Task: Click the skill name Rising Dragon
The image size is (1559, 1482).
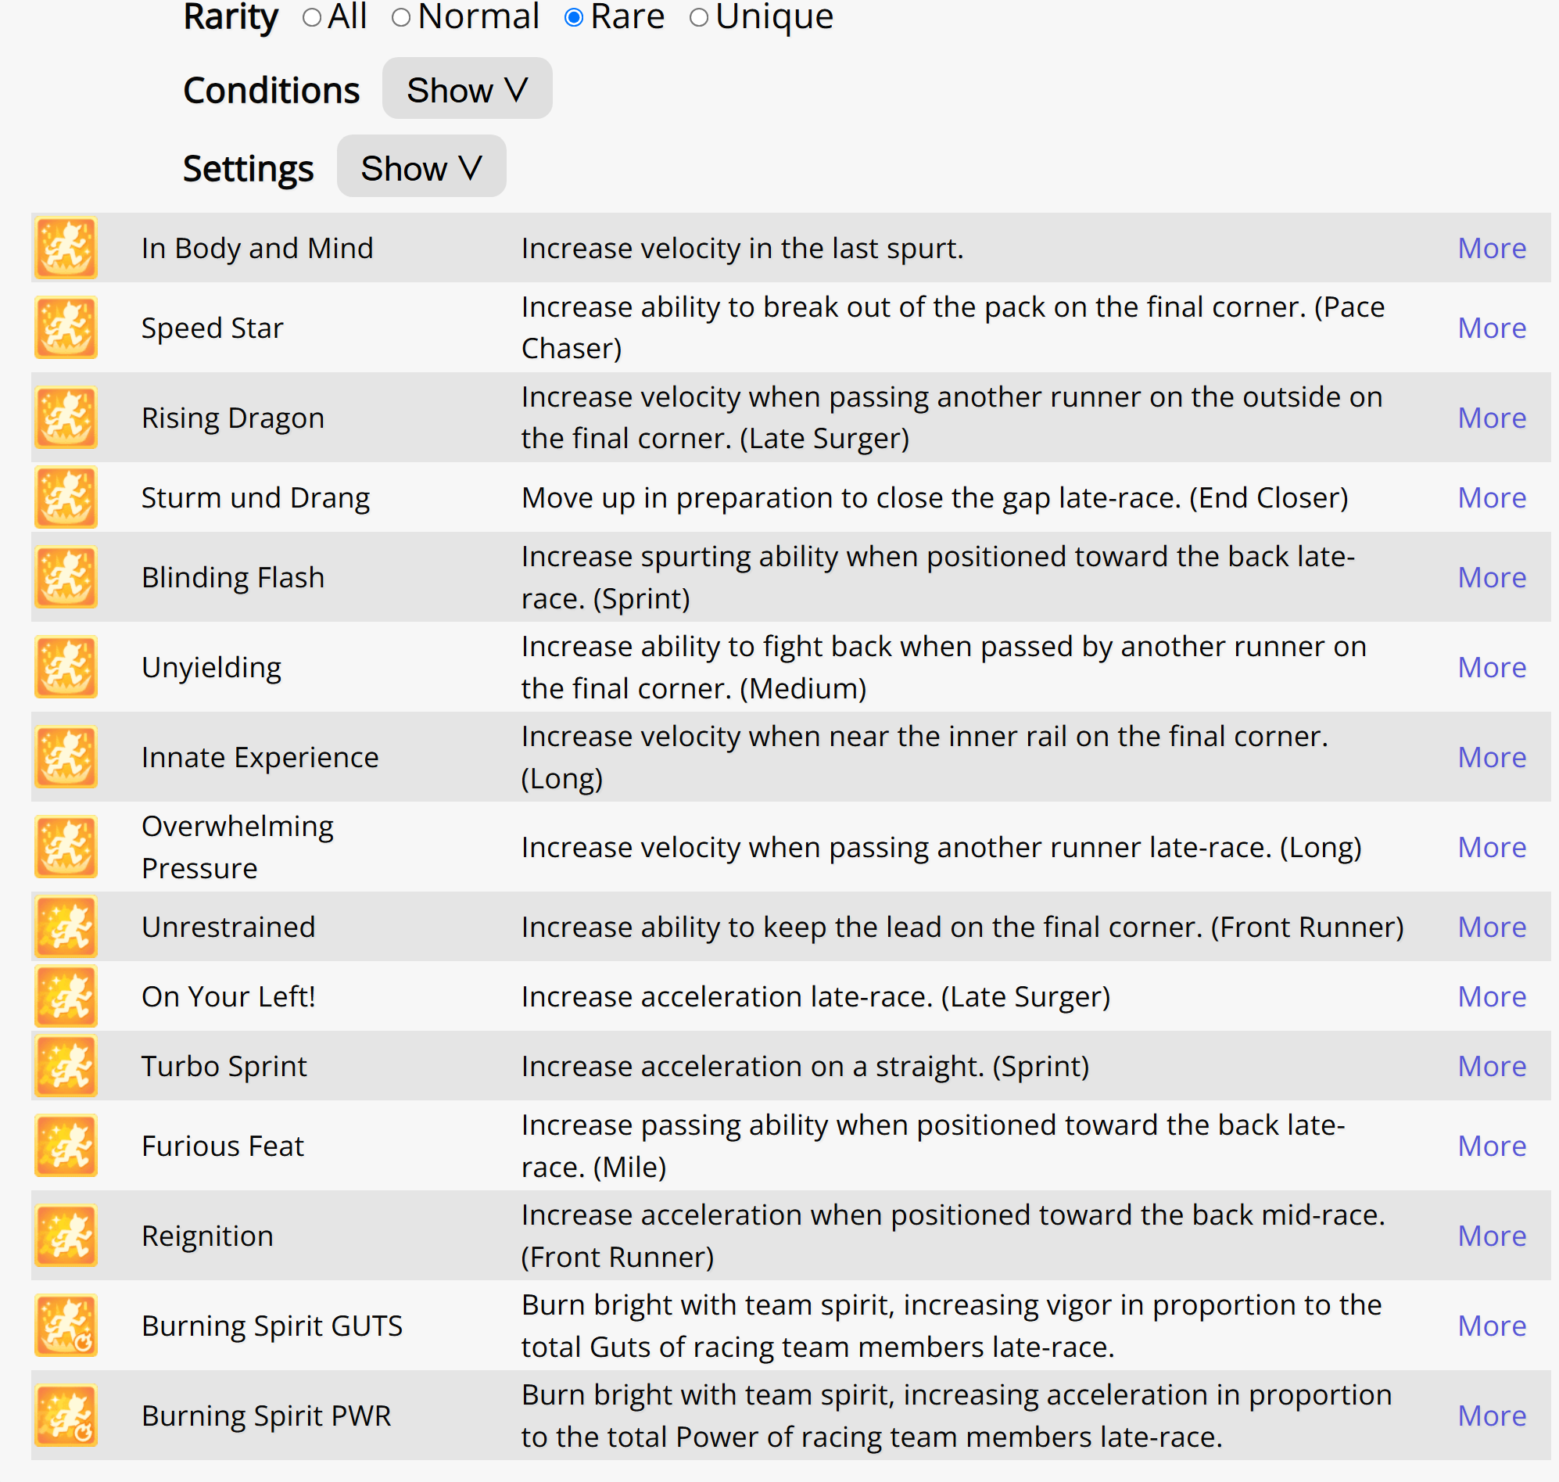Action: [x=233, y=418]
